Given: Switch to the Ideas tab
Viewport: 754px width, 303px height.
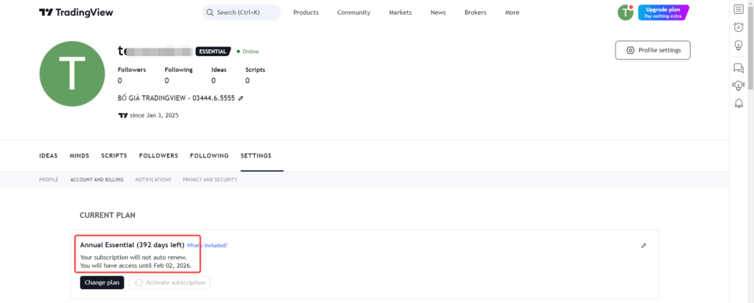Looking at the screenshot, I should [48, 156].
